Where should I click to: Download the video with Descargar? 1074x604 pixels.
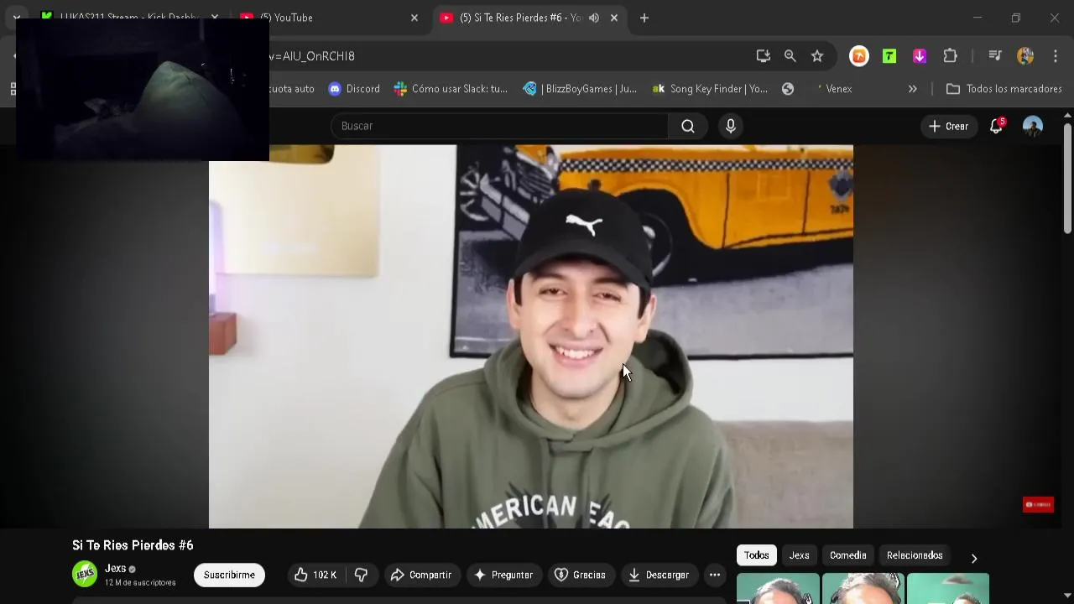(659, 575)
